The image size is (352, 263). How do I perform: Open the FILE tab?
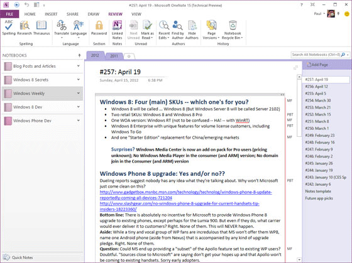(9, 14)
